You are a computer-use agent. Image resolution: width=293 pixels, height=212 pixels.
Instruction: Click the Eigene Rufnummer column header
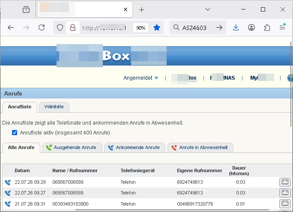(x=200, y=170)
